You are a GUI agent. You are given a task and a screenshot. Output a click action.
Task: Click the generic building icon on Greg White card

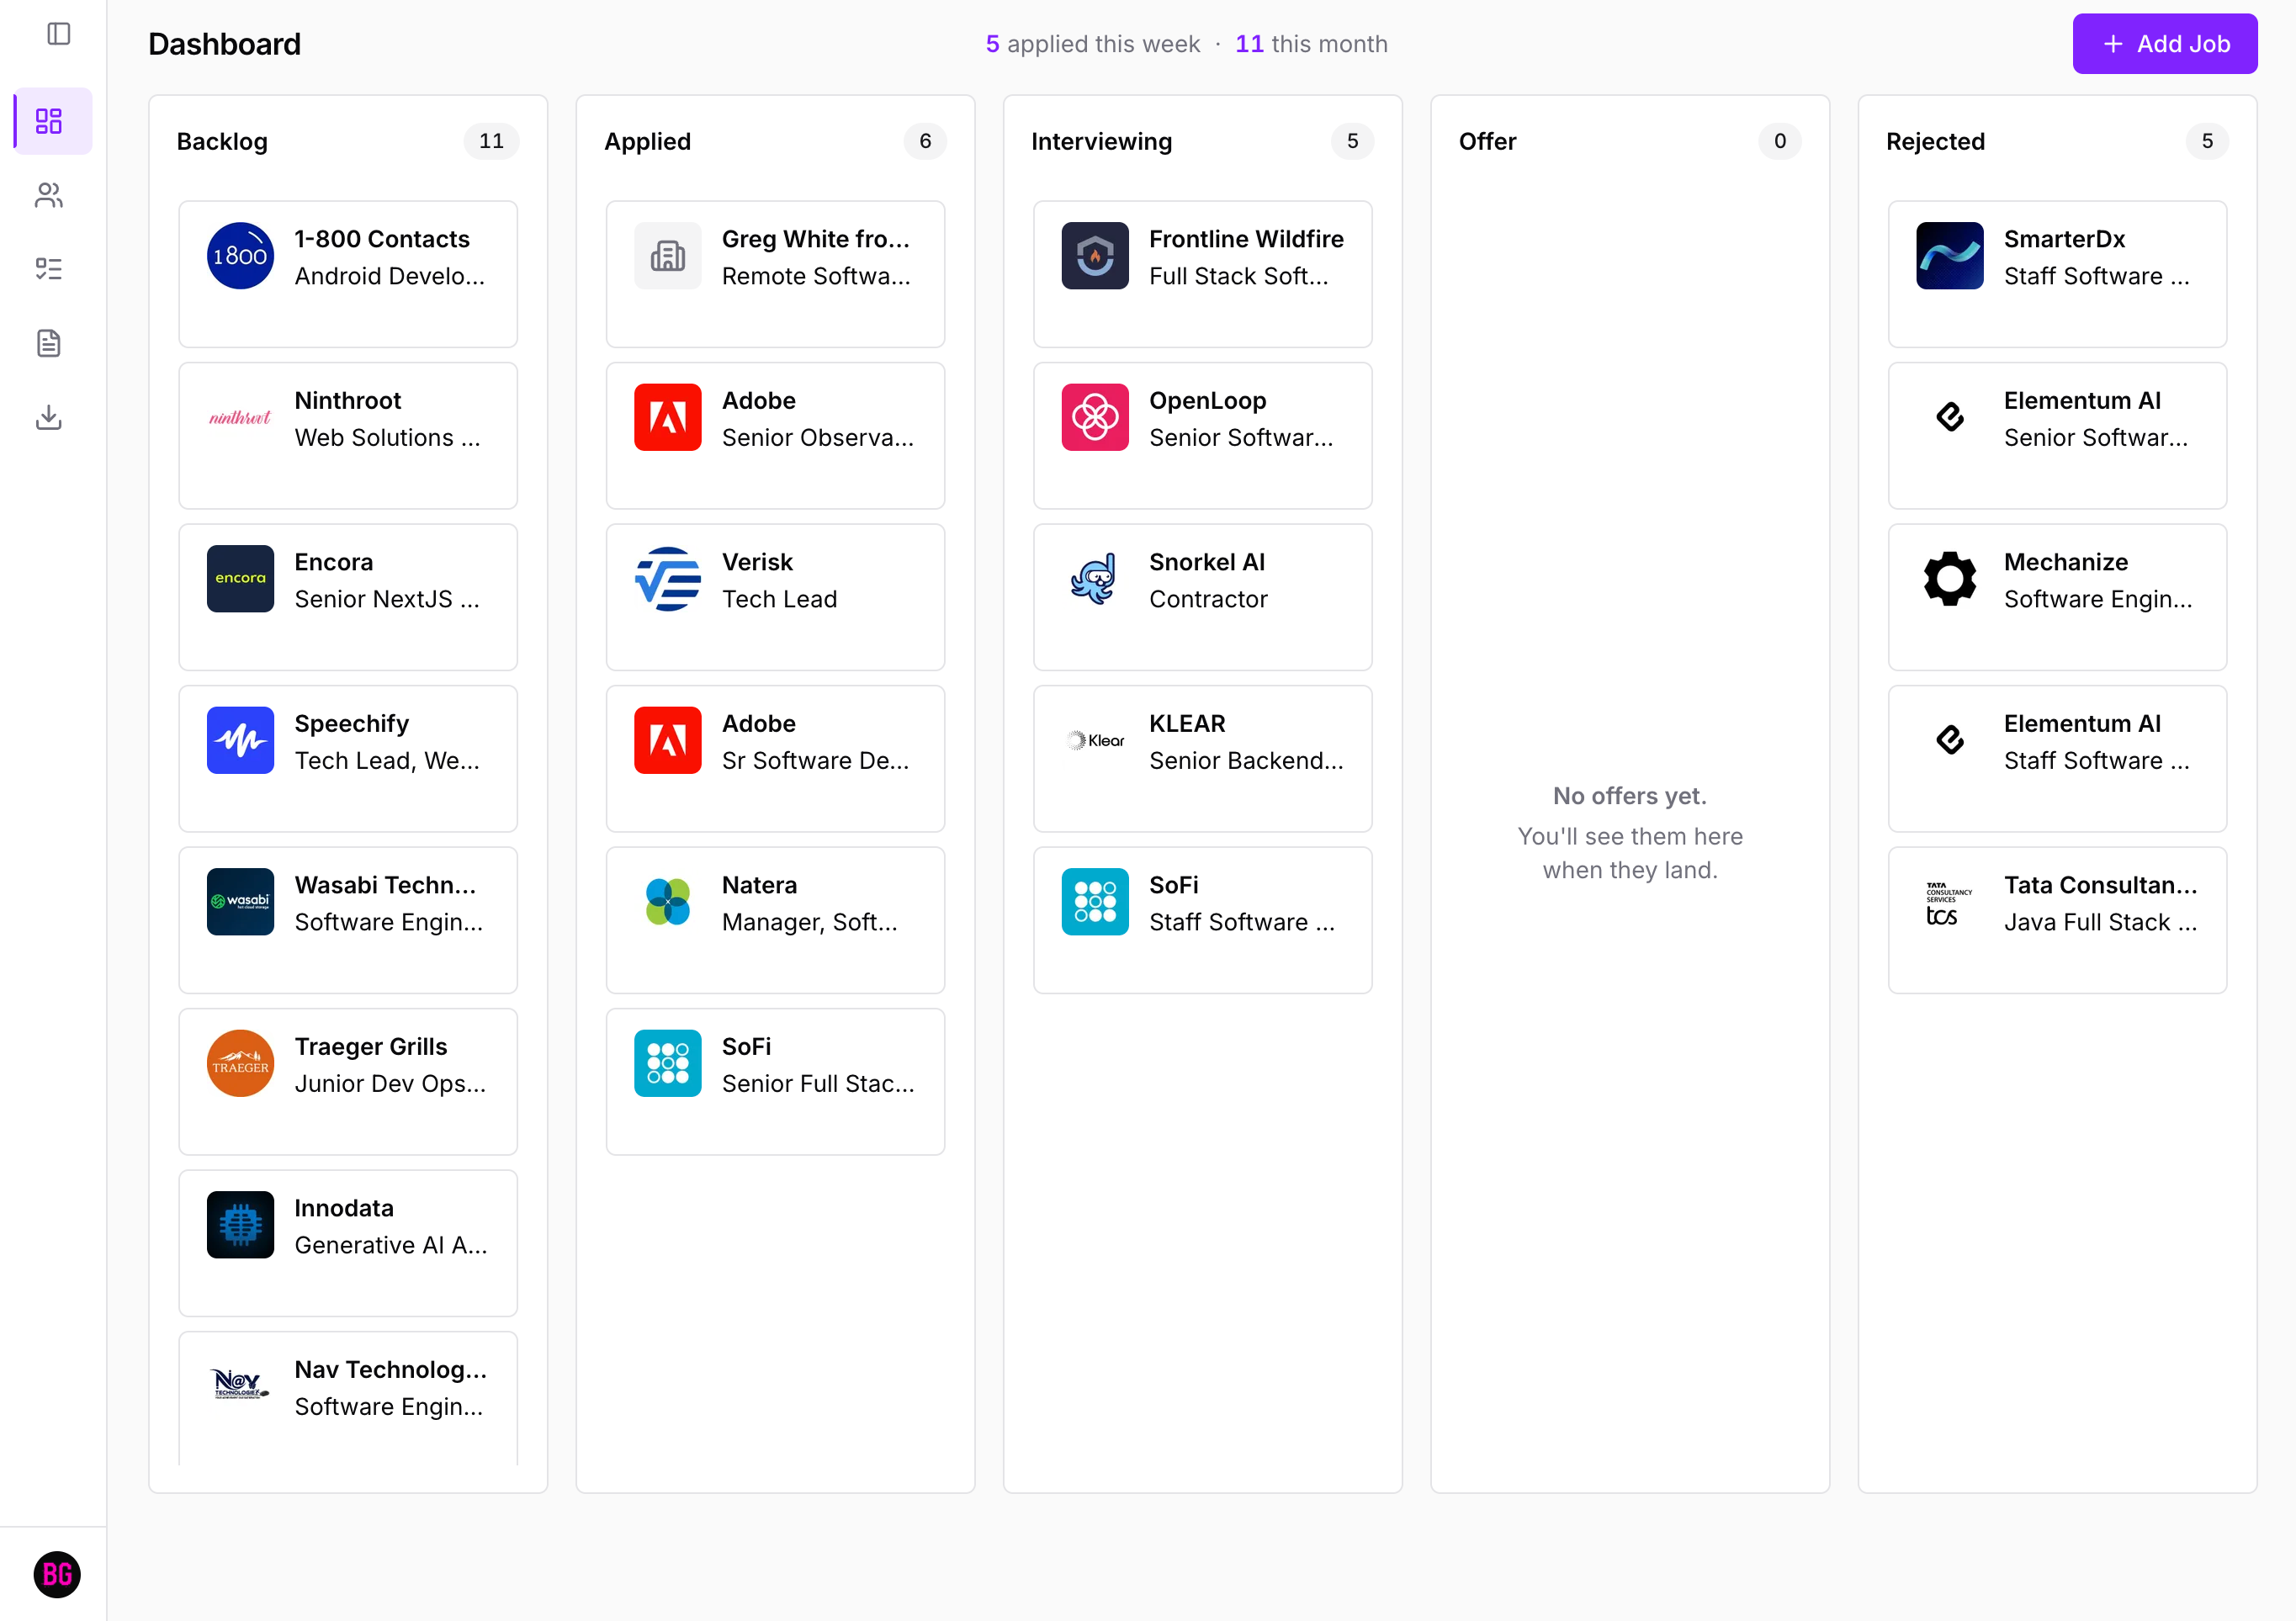click(x=668, y=256)
